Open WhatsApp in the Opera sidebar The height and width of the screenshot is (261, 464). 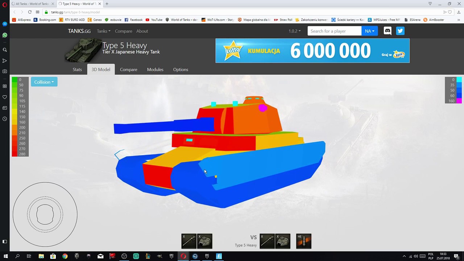coord(5,35)
